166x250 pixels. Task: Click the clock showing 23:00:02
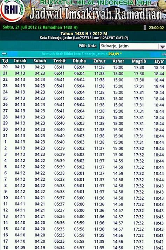point(156,28)
